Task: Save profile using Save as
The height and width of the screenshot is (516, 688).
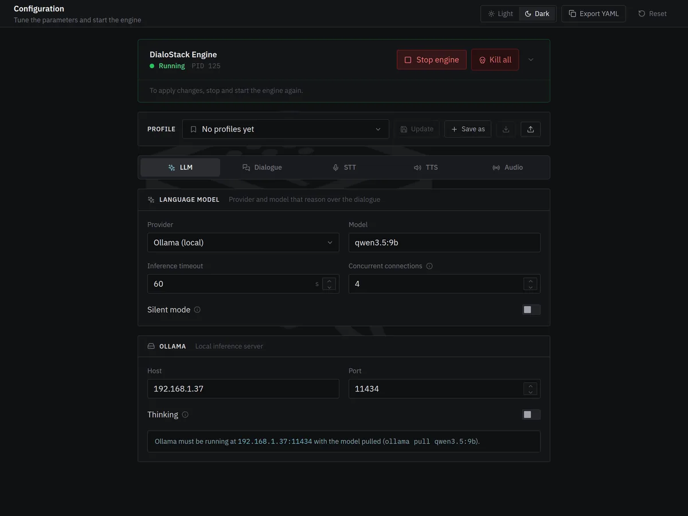Action: (x=468, y=129)
